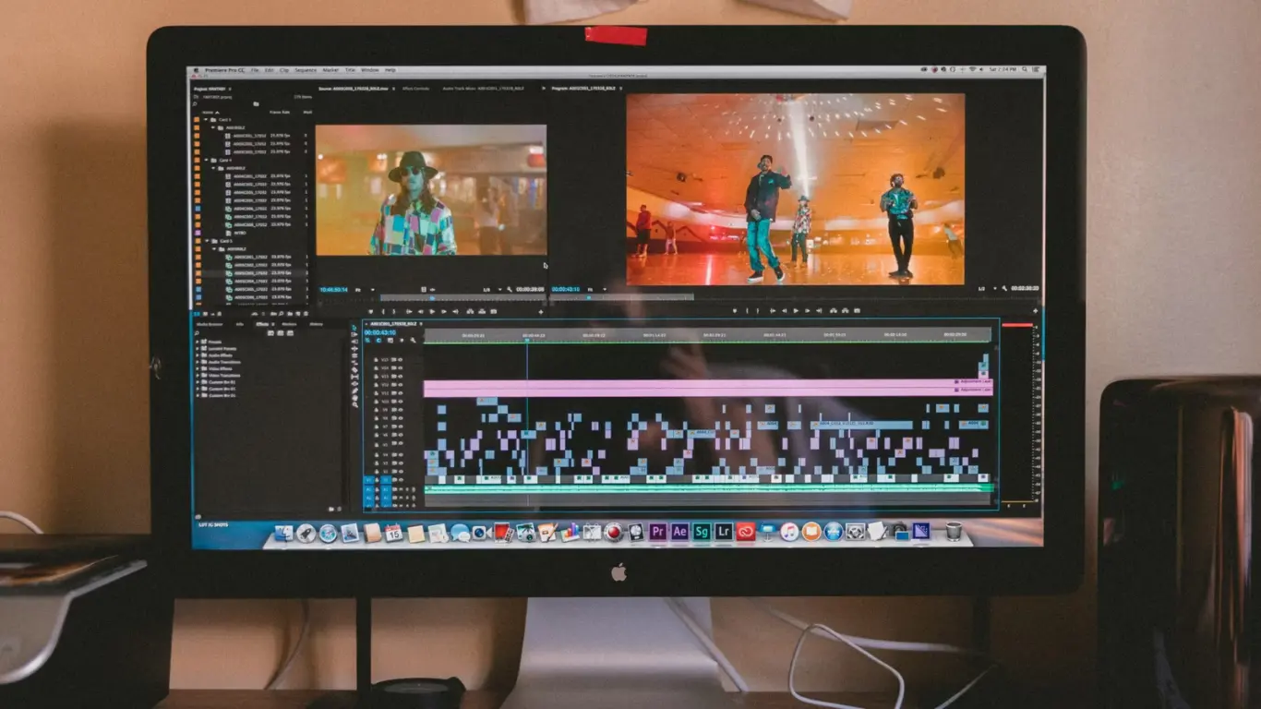
Task: Click New Custom Bin icon in Effects panel
Action: click(331, 509)
